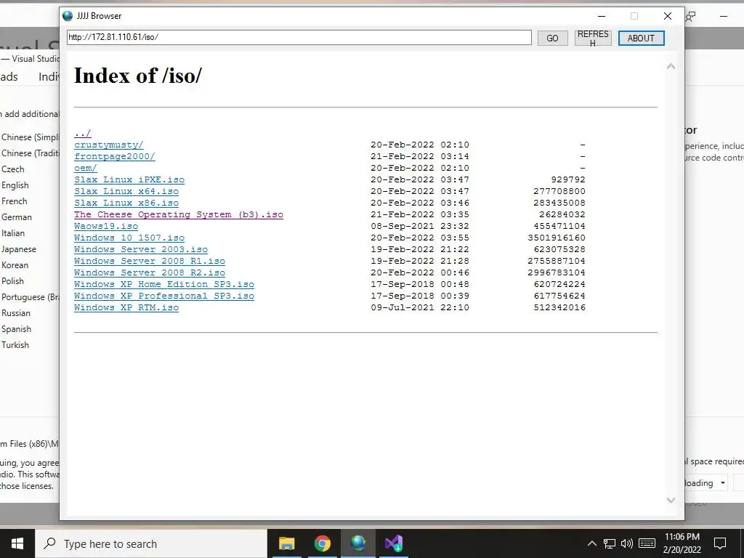Click the 08-Sep-2021 23:32 date entry
744x558 pixels.
[420, 227]
